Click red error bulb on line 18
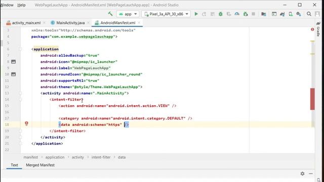The image size is (324, 182). (x=26, y=123)
